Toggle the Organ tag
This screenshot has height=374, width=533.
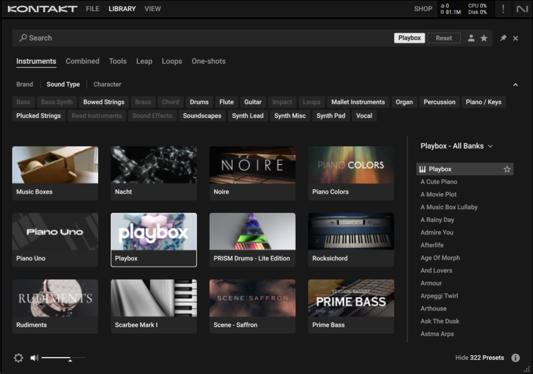coord(404,102)
